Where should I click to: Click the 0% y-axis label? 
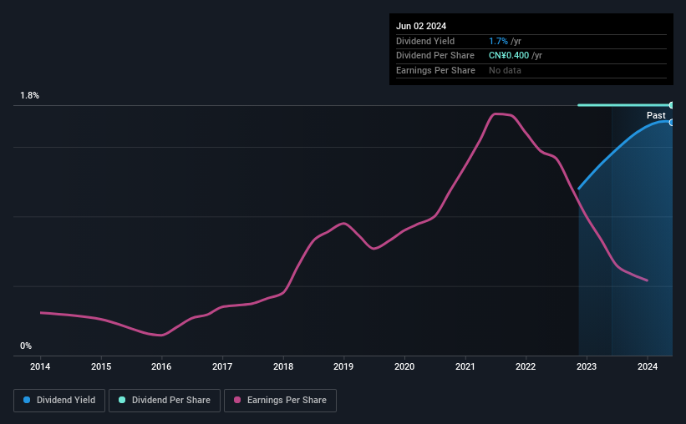tap(26, 346)
